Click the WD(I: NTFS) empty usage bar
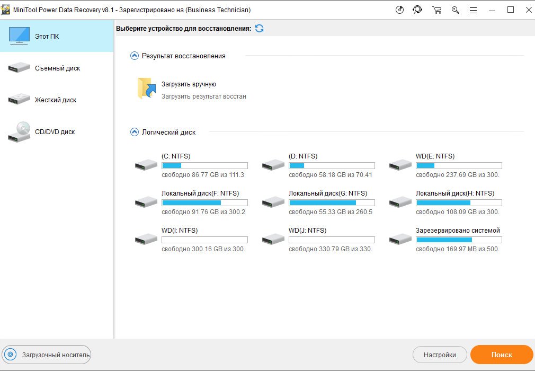Image resolution: width=535 pixels, height=371 pixels. click(x=204, y=240)
